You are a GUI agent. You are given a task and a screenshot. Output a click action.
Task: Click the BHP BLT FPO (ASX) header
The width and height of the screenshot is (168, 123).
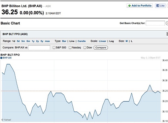pos(15,34)
